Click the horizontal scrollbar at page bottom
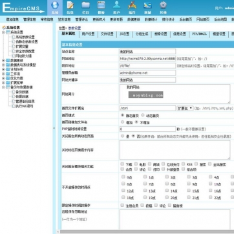The height and width of the screenshot is (234, 234). pos(147,232)
